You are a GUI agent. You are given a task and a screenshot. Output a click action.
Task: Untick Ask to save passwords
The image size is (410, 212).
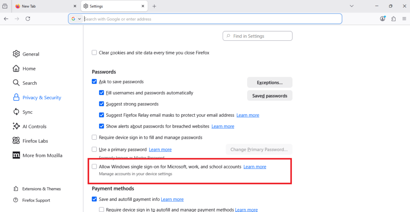pos(94,82)
